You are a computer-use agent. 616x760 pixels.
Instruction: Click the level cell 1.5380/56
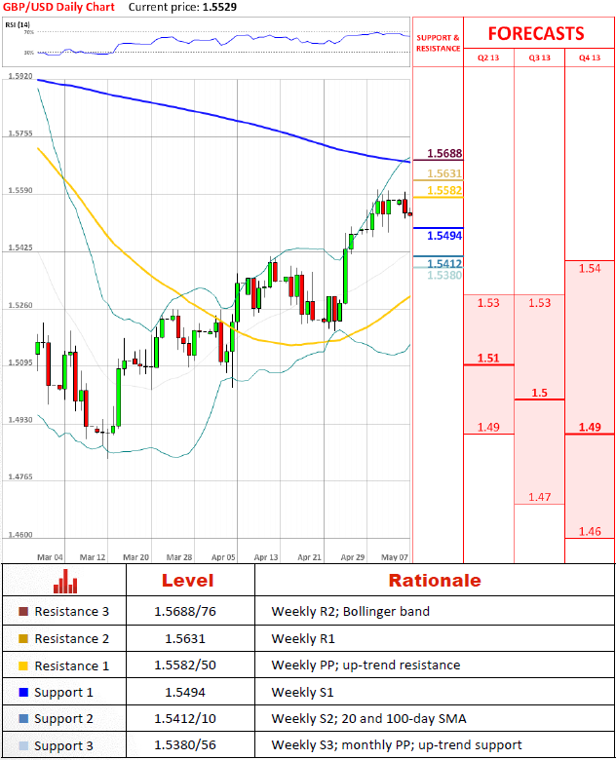[x=185, y=745]
